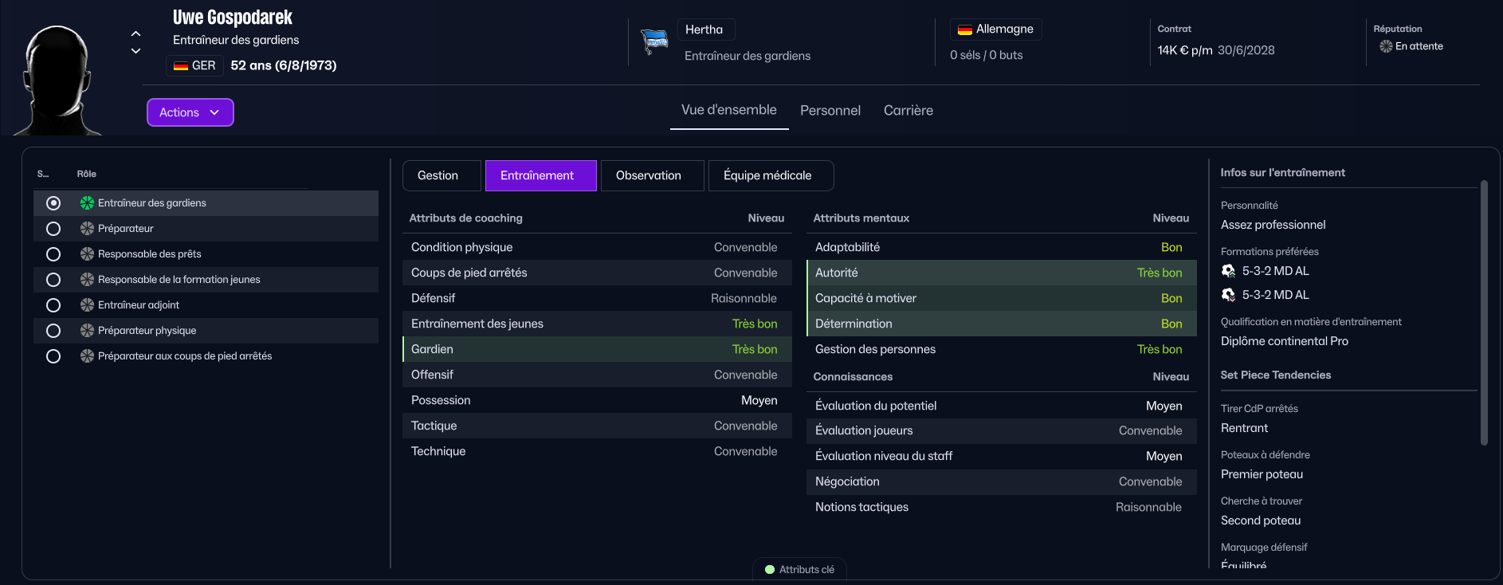Open the Observation attributes tab
1503x585 pixels.
(648, 175)
